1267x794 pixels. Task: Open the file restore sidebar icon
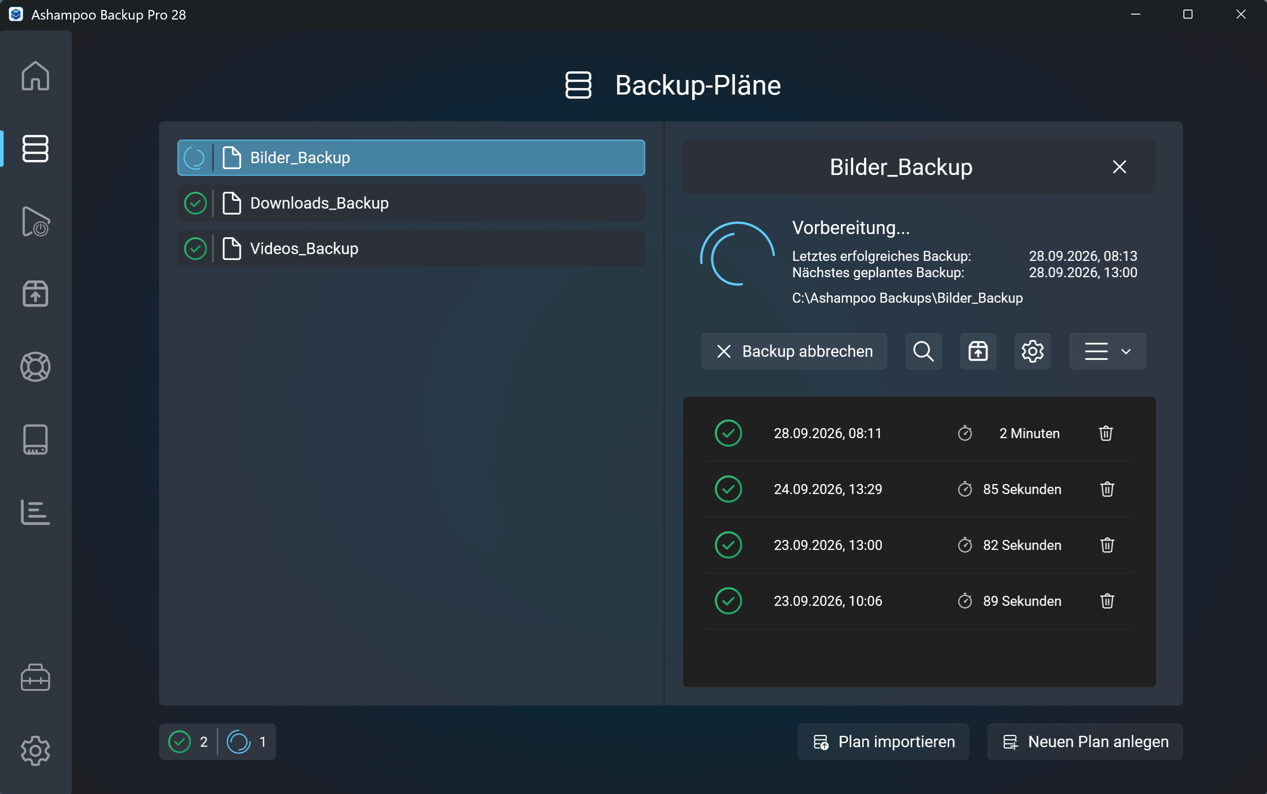click(35, 221)
